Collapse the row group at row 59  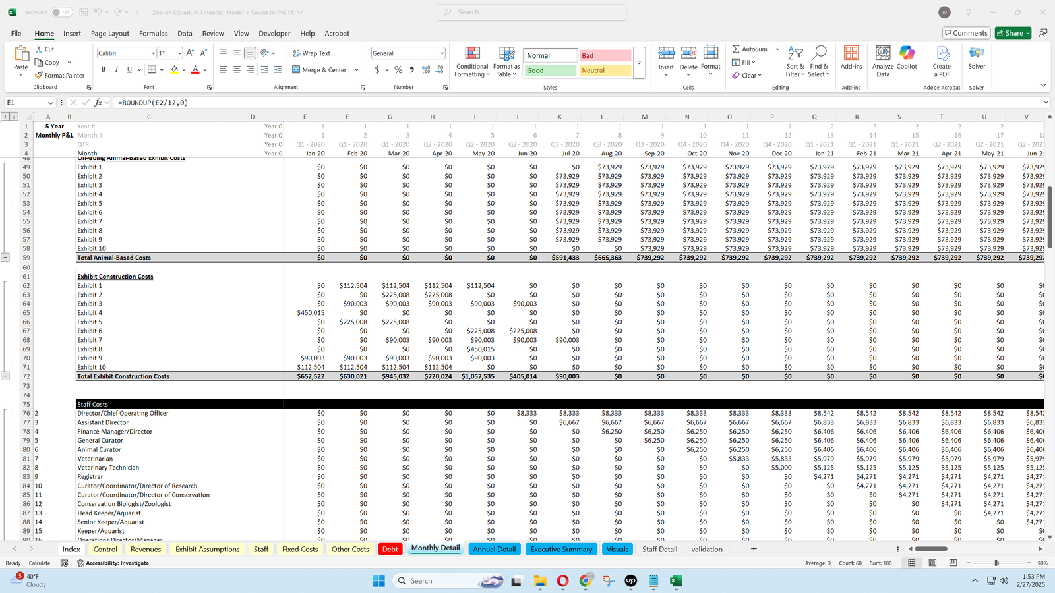(x=5, y=258)
